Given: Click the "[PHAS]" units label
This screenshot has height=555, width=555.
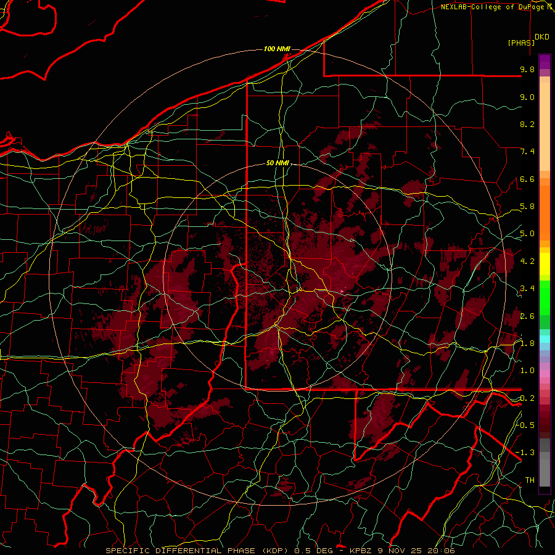Looking at the screenshot, I should (x=521, y=43).
